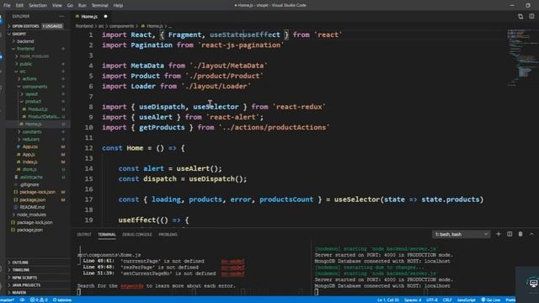The width and height of the screenshot is (539, 303).
Task: Expand the backend folder
Action: [x=25, y=41]
